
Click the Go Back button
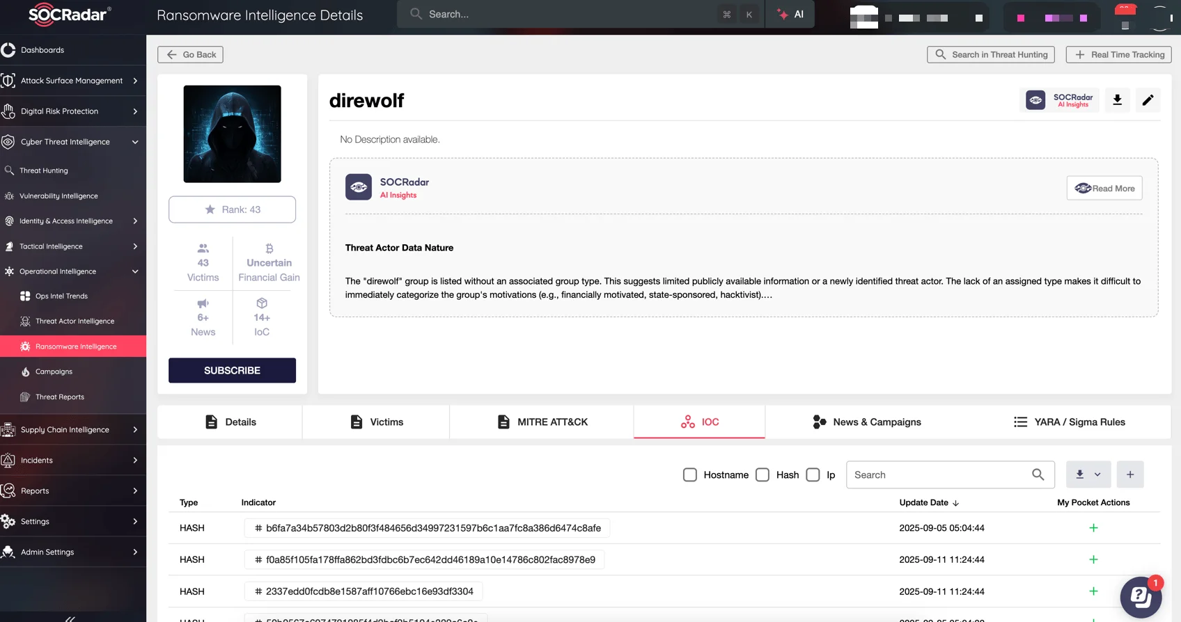coord(190,55)
